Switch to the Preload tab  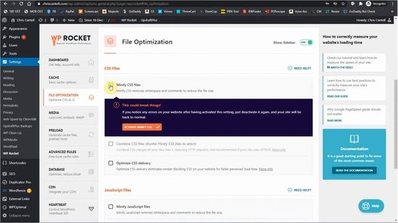[x=71, y=134]
